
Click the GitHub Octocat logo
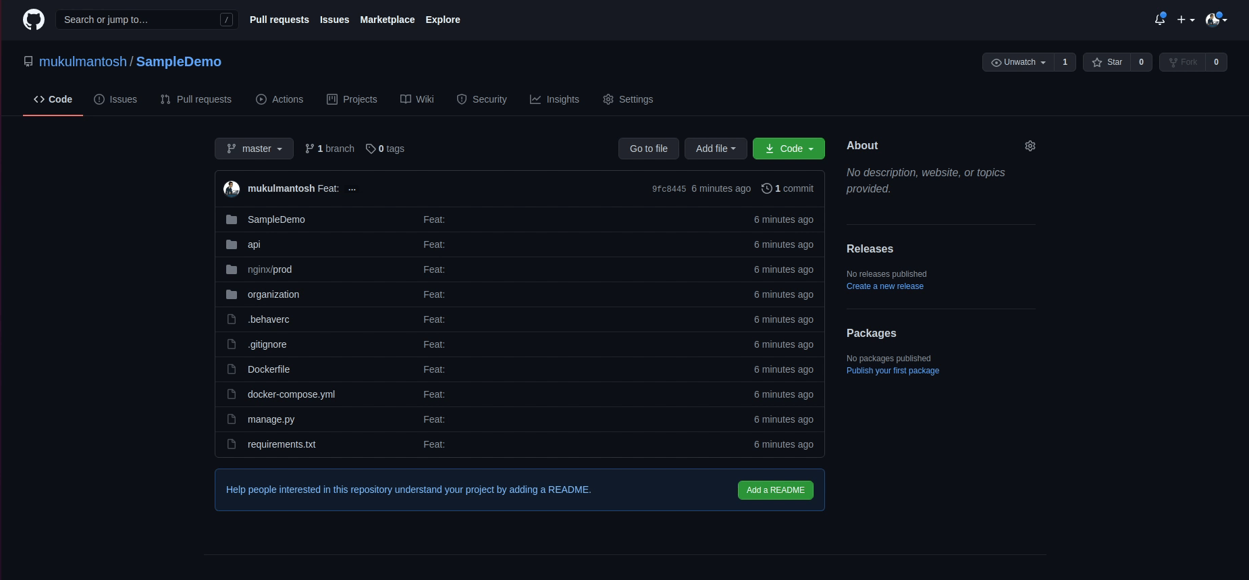[x=34, y=20]
